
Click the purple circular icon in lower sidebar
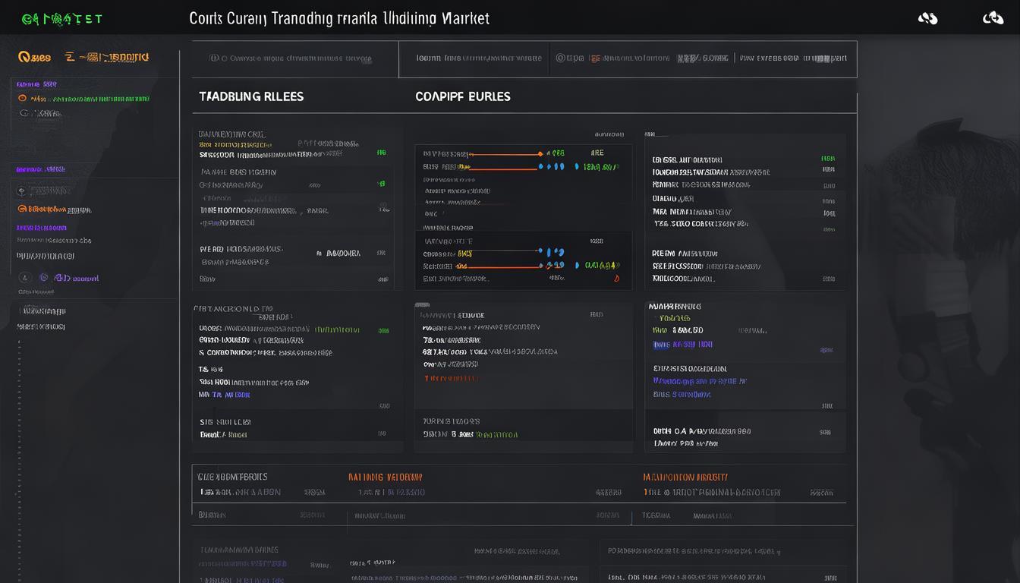pyautogui.click(x=43, y=278)
